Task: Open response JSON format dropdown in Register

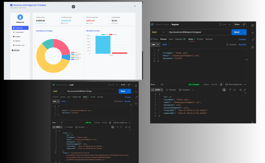Action: 157,90
